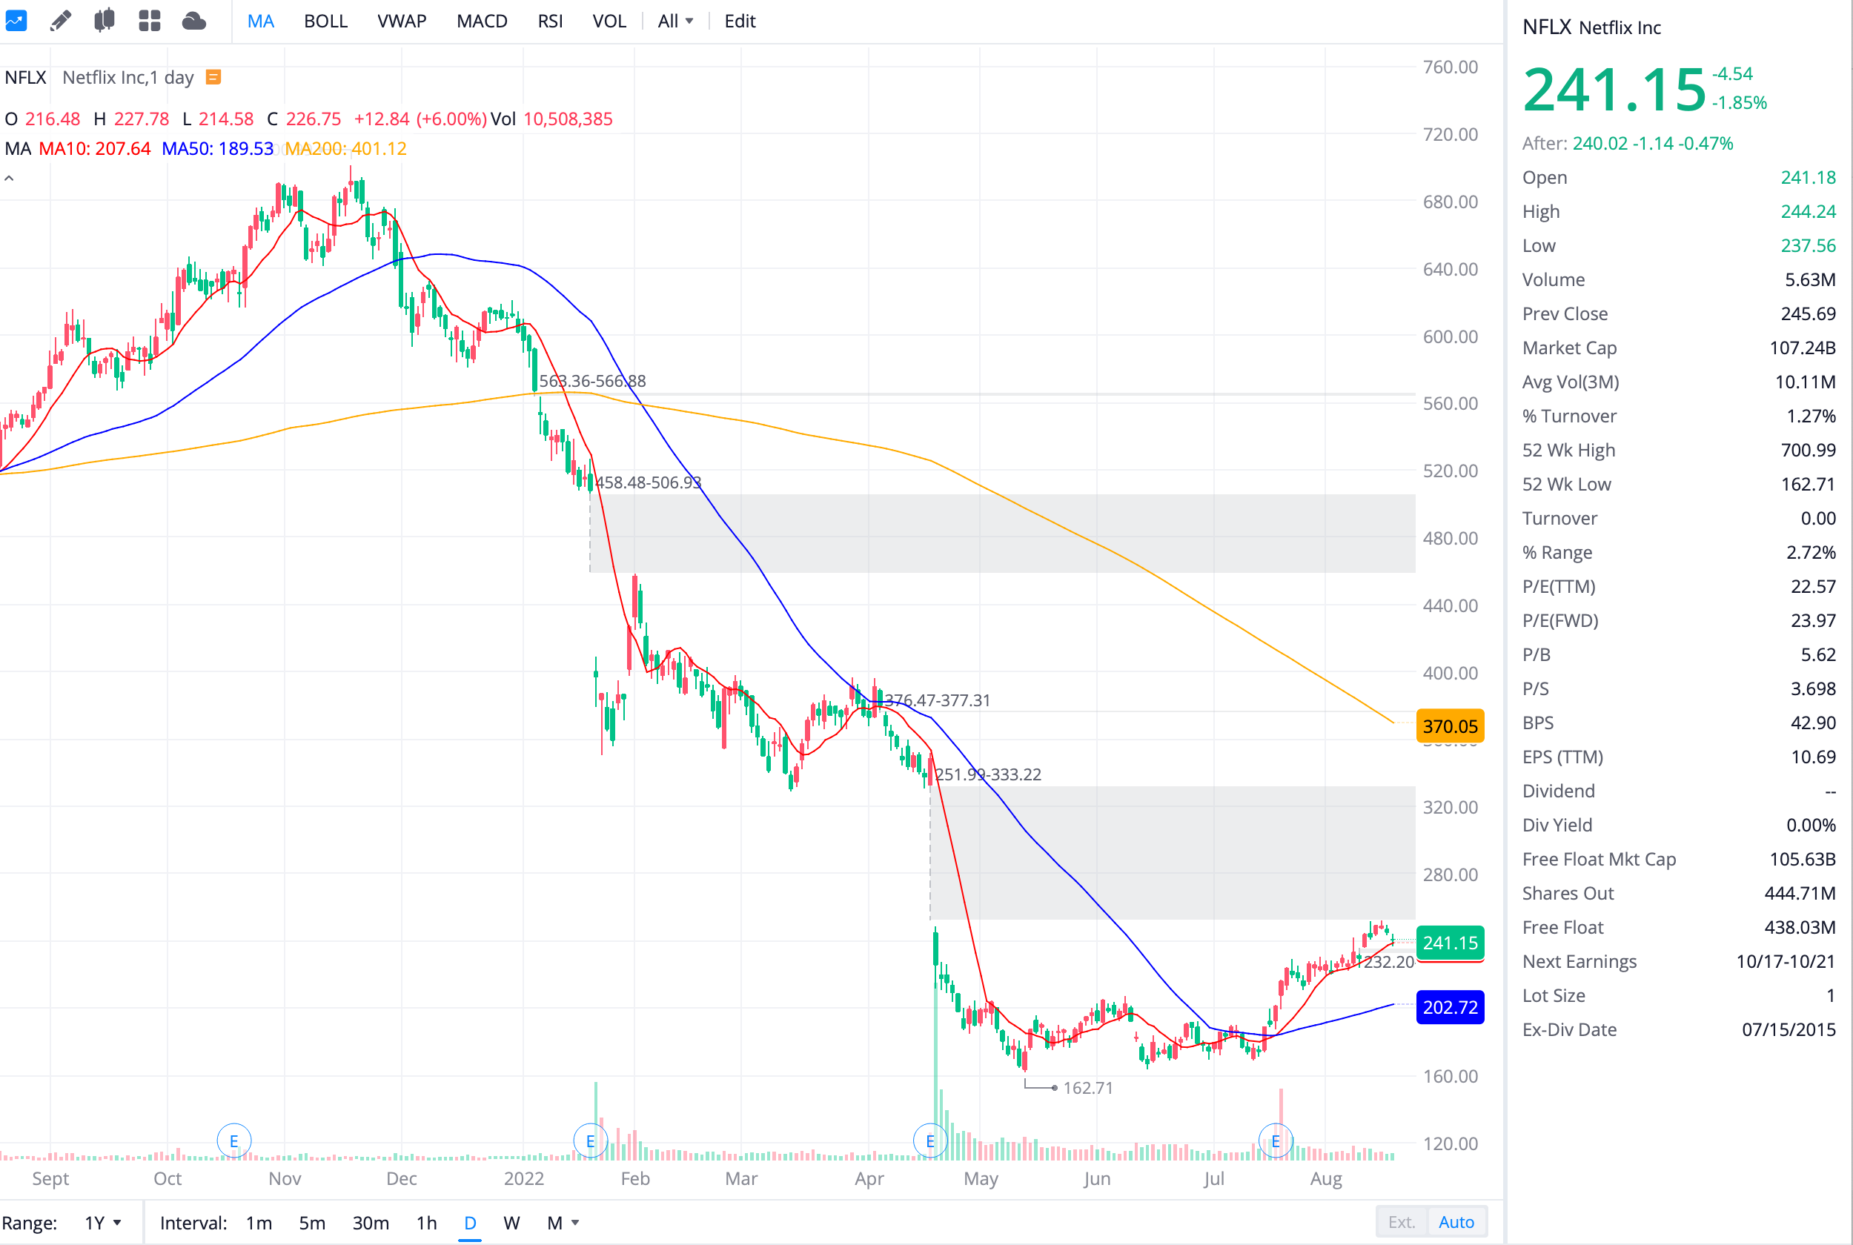Click the orange note icon beside Netflix Inc
Viewport: 1853px width, 1245px height.
[x=213, y=77]
